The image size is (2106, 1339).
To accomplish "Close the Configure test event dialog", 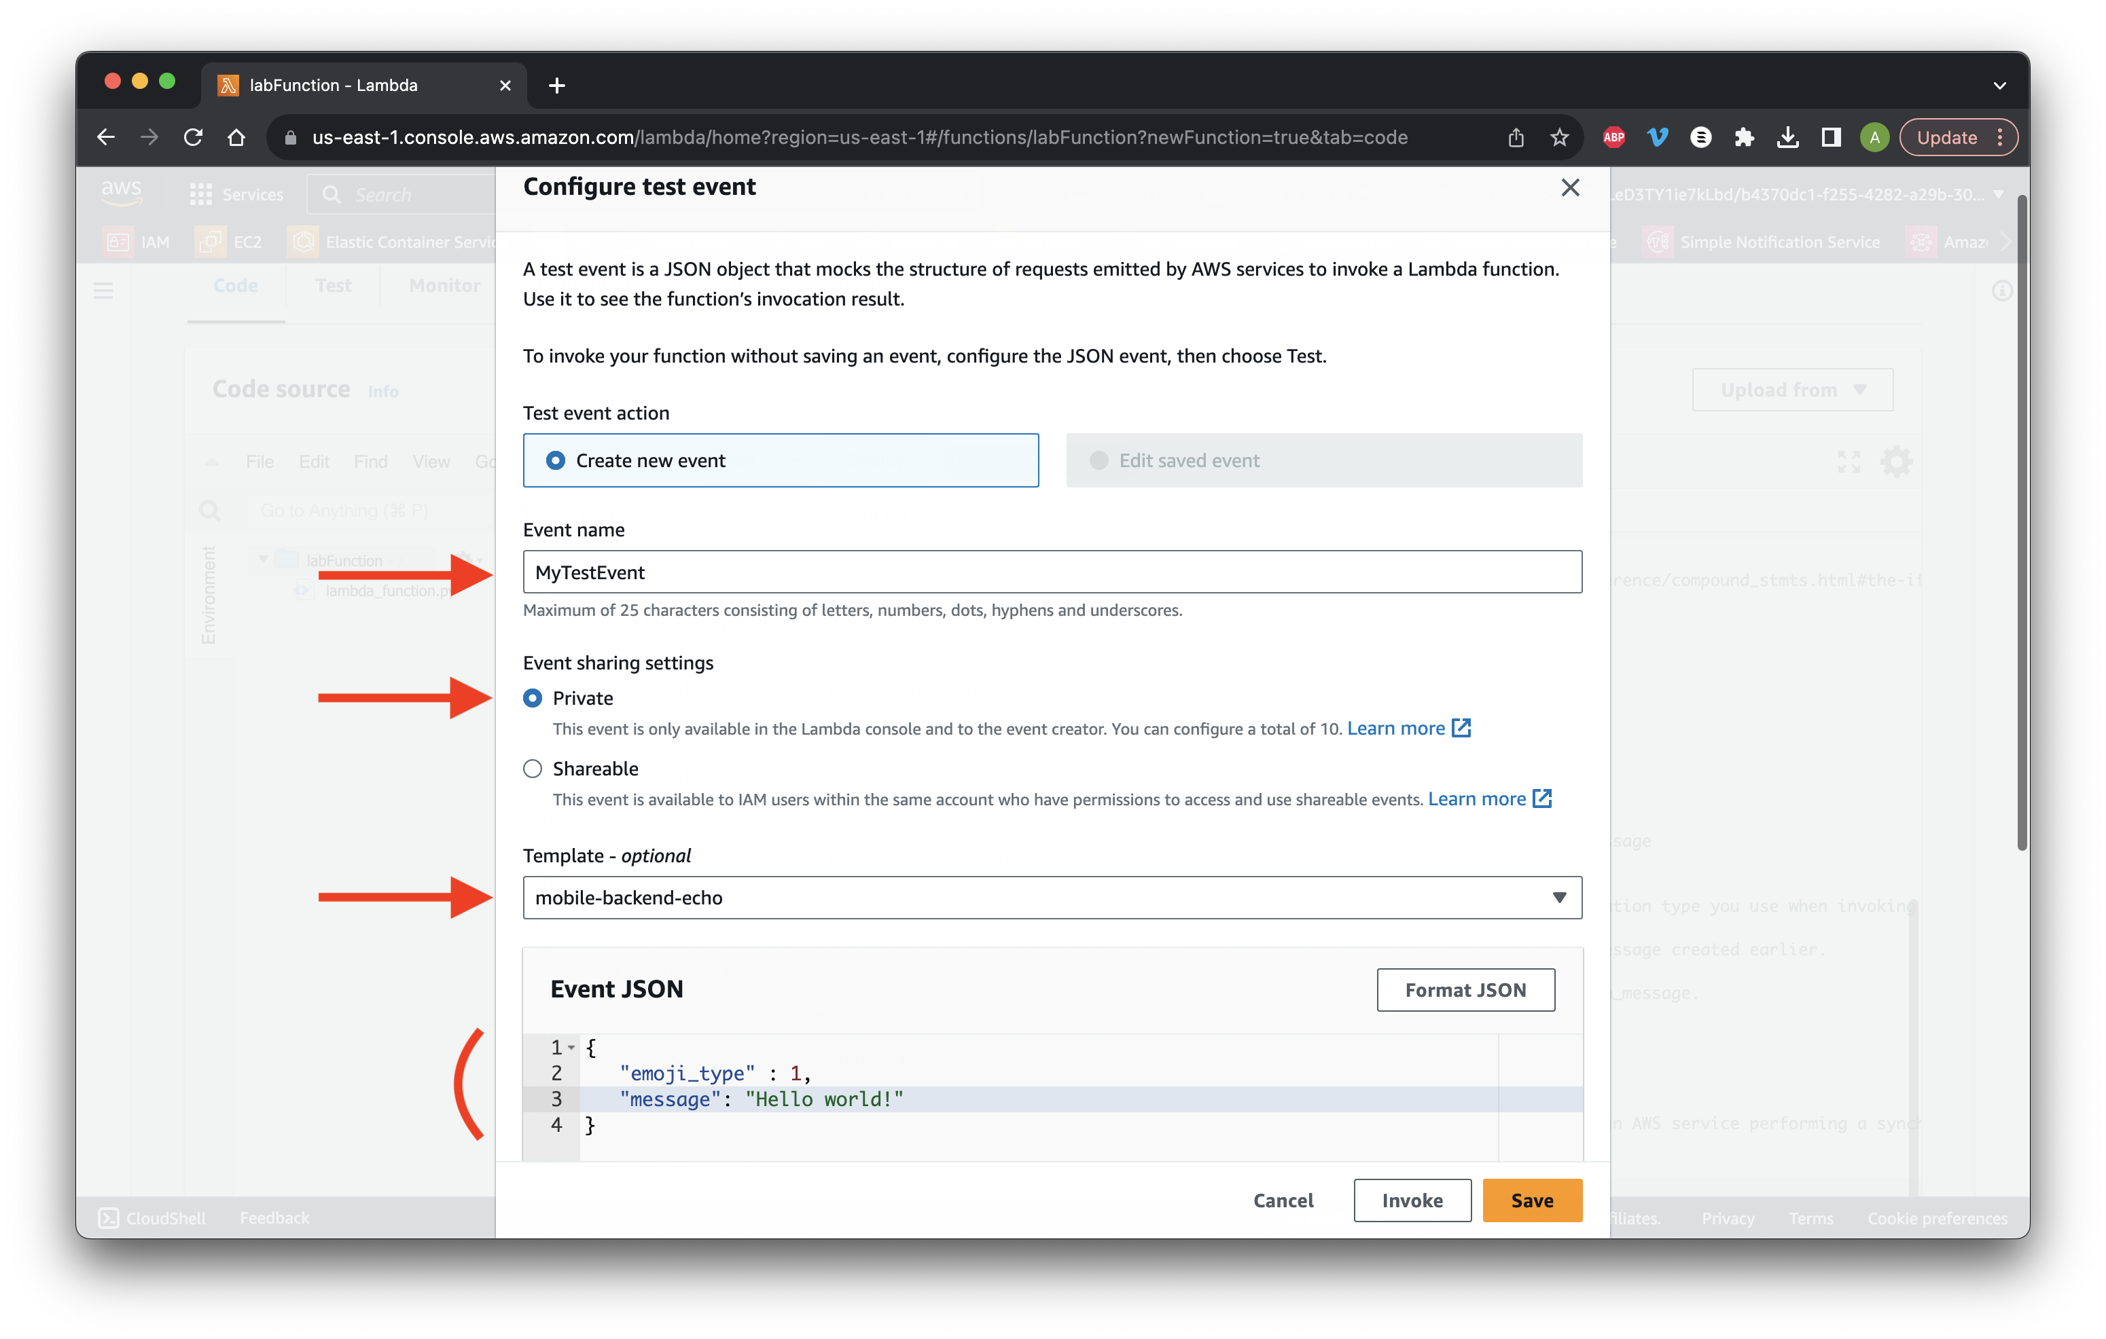I will [1570, 187].
